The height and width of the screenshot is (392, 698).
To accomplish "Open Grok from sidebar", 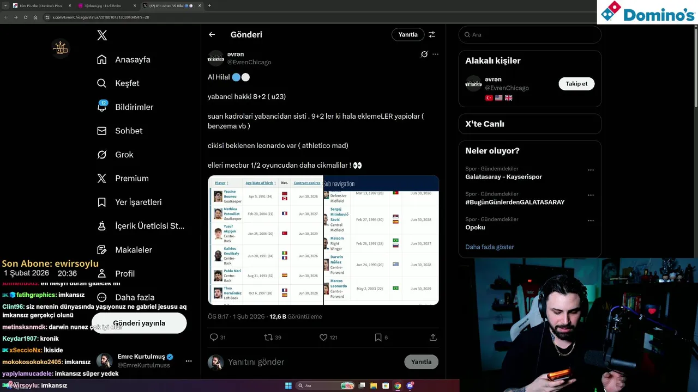I will 115,155.
